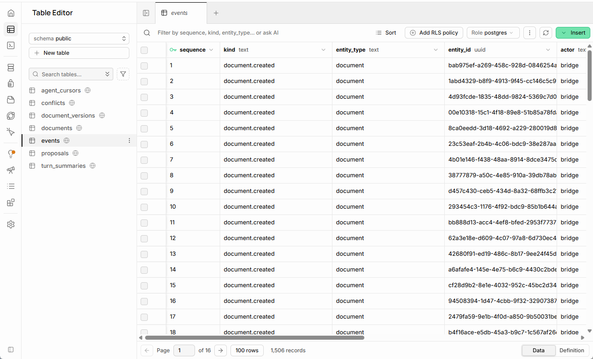Collapse the table list side panel
Image resolution: width=593 pixels, height=359 pixels.
146,13
